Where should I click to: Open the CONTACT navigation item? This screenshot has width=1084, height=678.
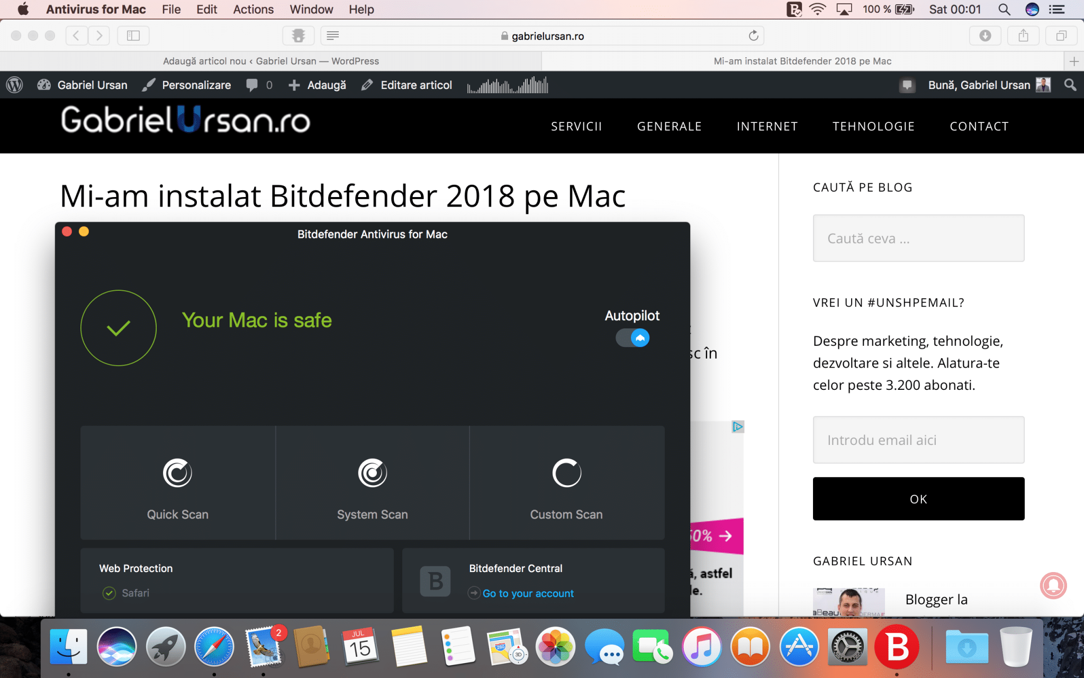tap(979, 126)
